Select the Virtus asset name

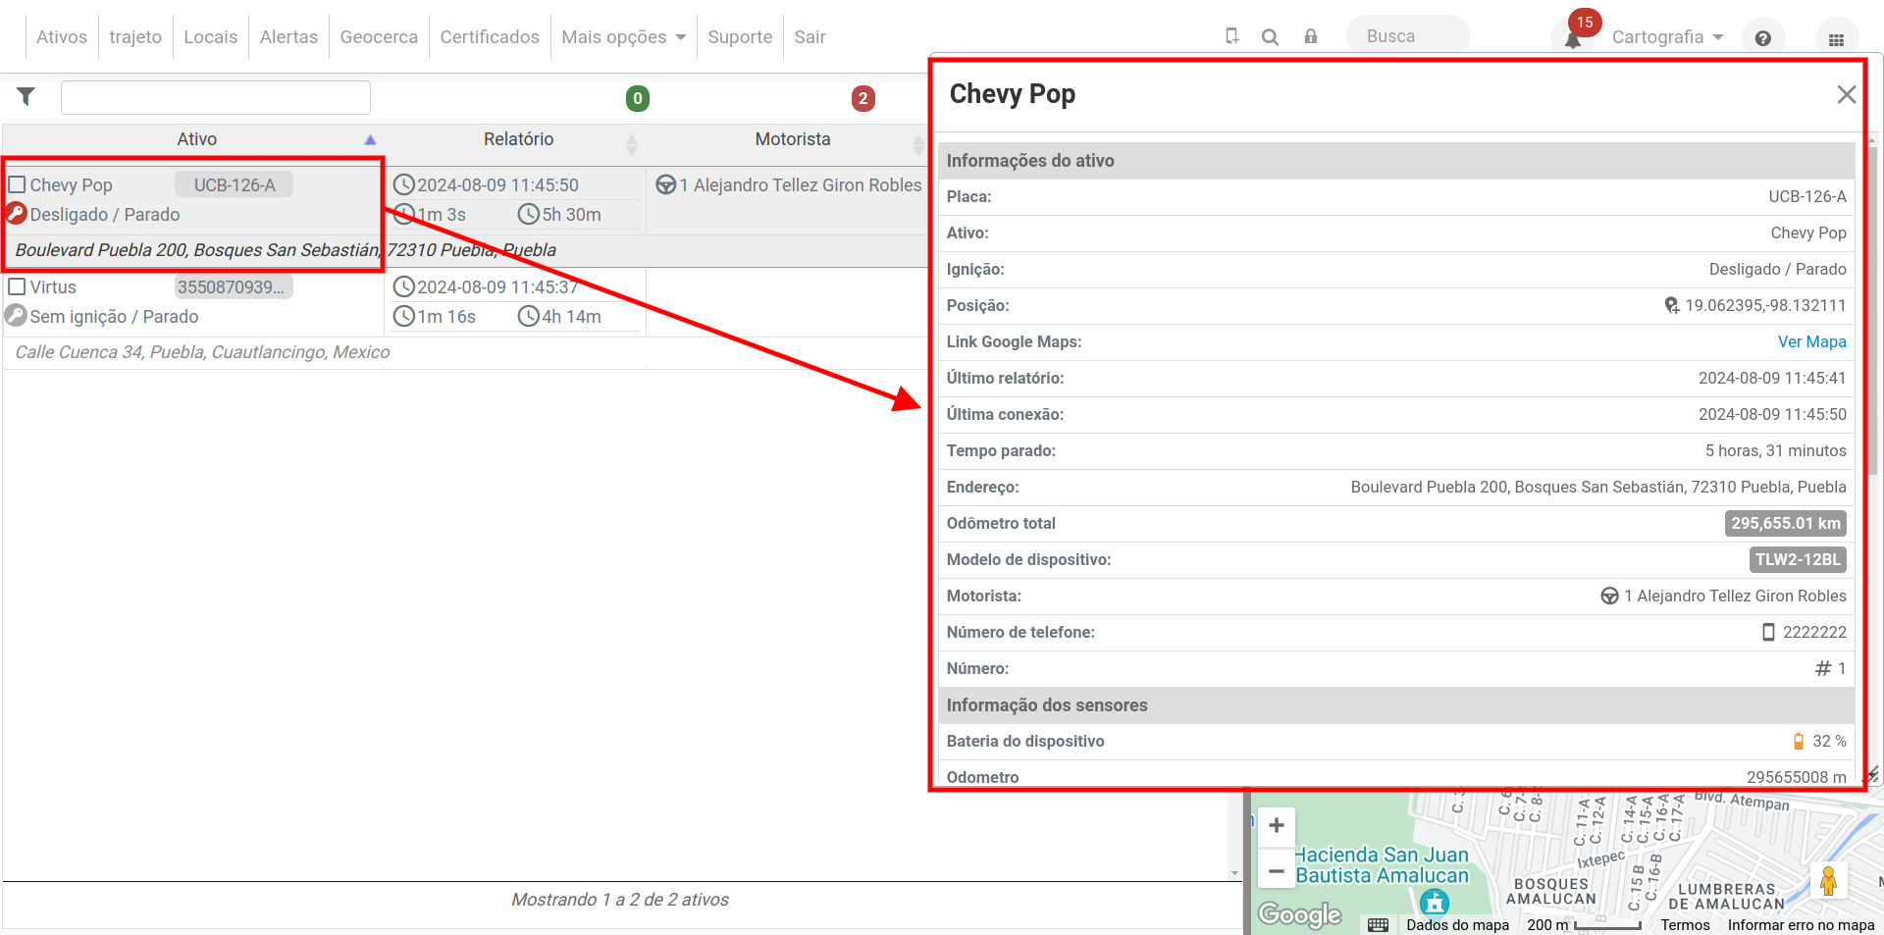click(53, 286)
